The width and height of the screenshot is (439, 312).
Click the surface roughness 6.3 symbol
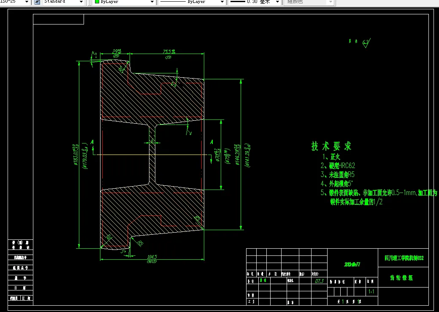pyautogui.click(x=366, y=43)
